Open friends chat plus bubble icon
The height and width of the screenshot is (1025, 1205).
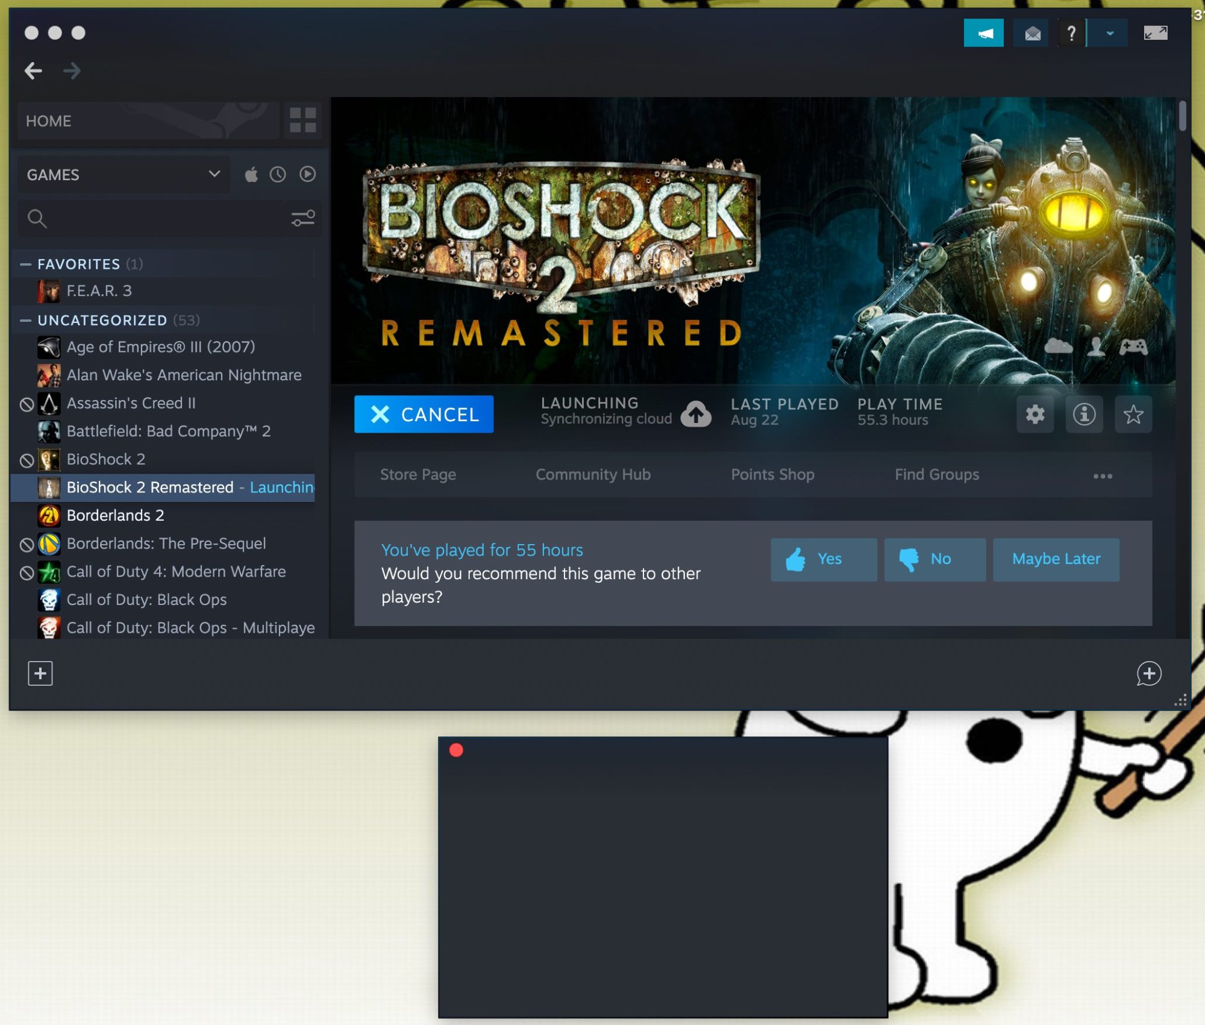(x=1148, y=674)
